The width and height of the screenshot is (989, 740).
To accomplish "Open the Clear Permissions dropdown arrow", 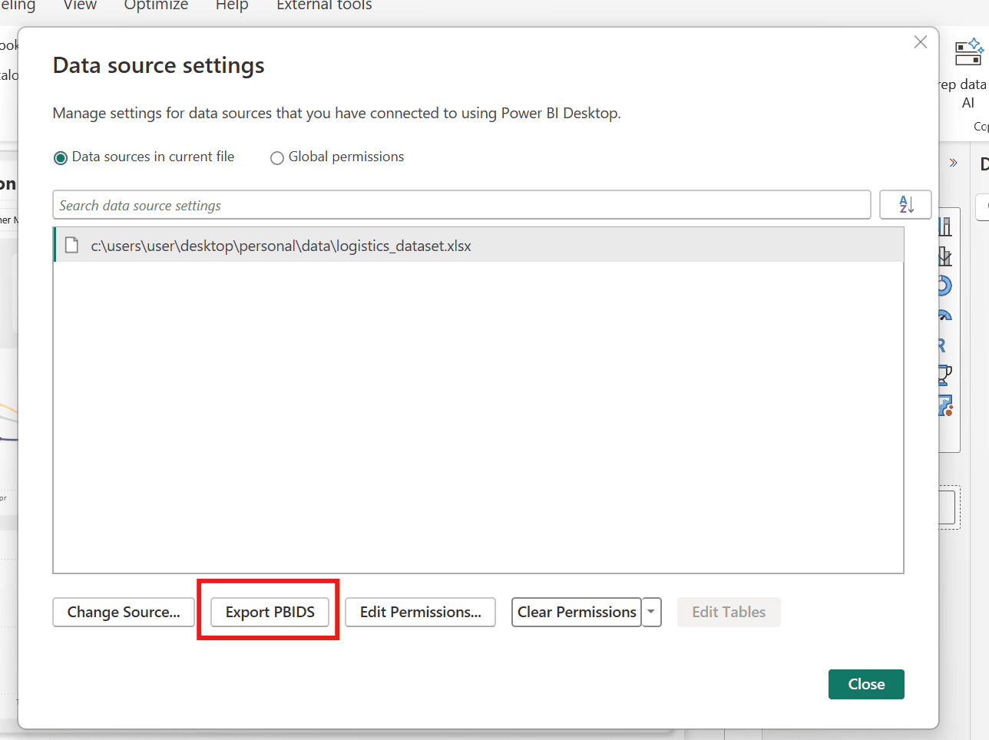I will tap(651, 612).
